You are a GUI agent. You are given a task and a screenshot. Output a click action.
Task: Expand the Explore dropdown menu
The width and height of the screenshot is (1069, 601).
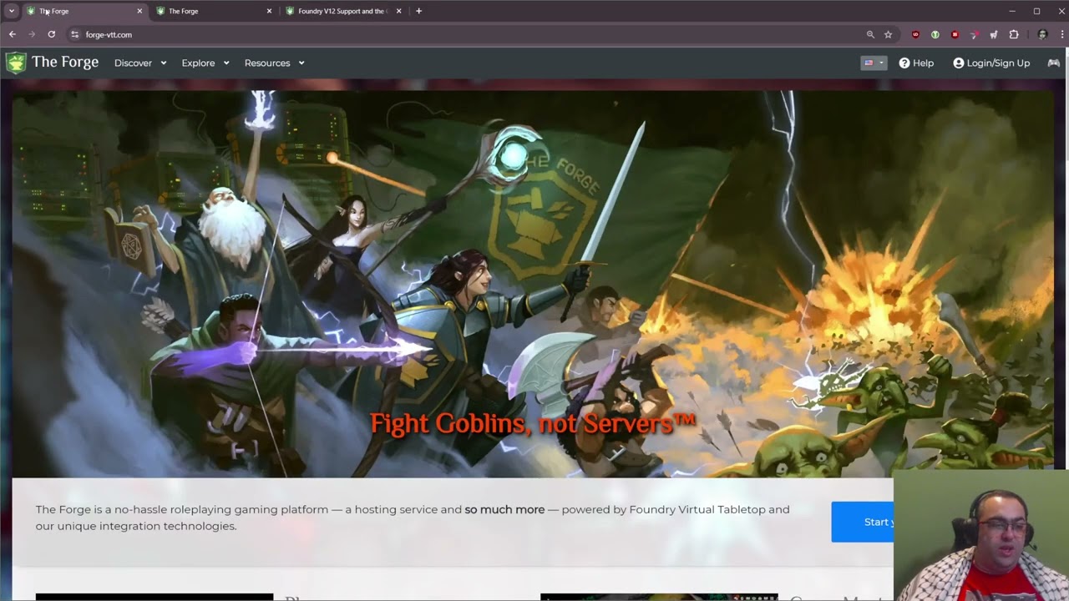point(205,63)
